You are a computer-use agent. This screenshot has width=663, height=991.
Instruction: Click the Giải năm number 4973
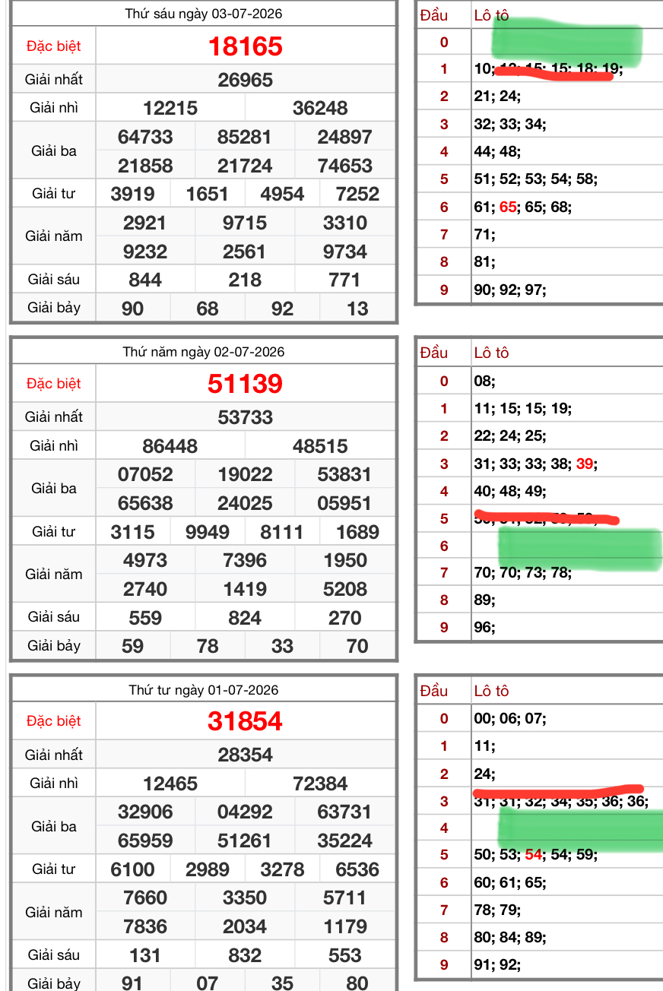145,560
